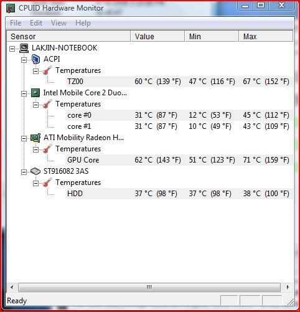Click the CPUID Hardware Monitor title bar icon
Image resolution: width=300 pixels, height=312 pixels.
tap(11, 8)
